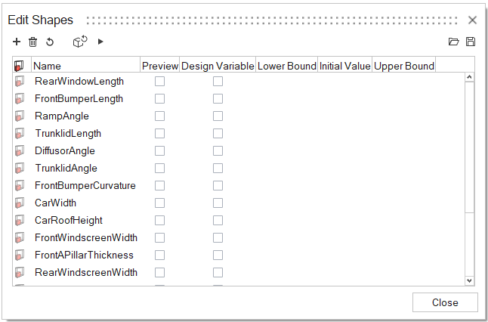Click the scrollbar up arrow
The image size is (488, 322).
pyautogui.click(x=469, y=77)
